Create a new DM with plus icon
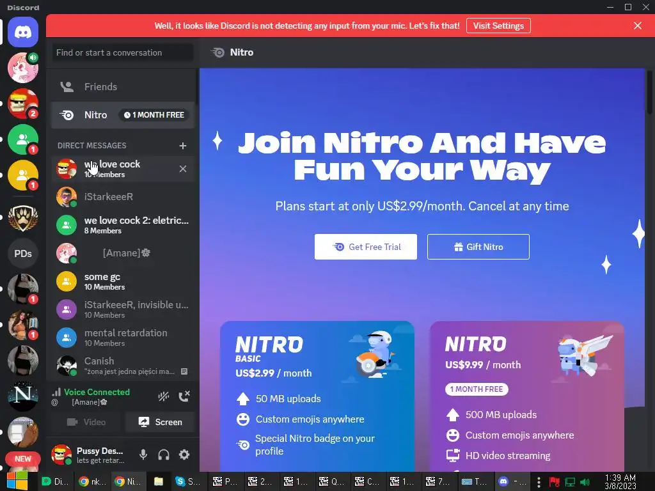 pyautogui.click(x=182, y=146)
